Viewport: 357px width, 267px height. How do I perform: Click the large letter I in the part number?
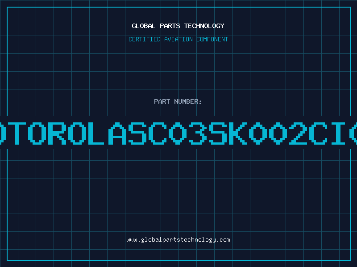pyautogui.click(x=338, y=133)
